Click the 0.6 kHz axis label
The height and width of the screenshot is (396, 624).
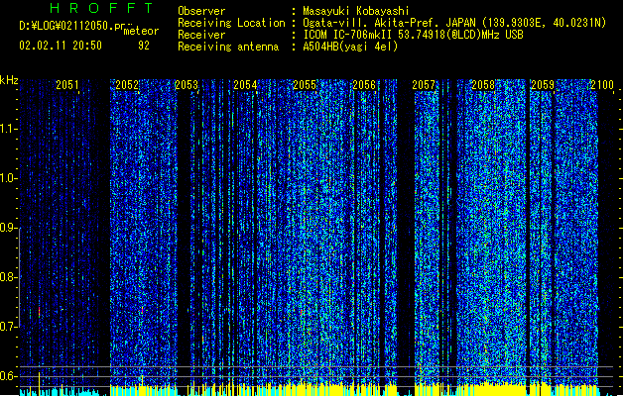[8, 376]
